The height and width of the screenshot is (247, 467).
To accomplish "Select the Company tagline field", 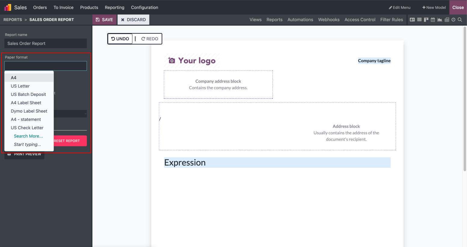I will click(374, 61).
